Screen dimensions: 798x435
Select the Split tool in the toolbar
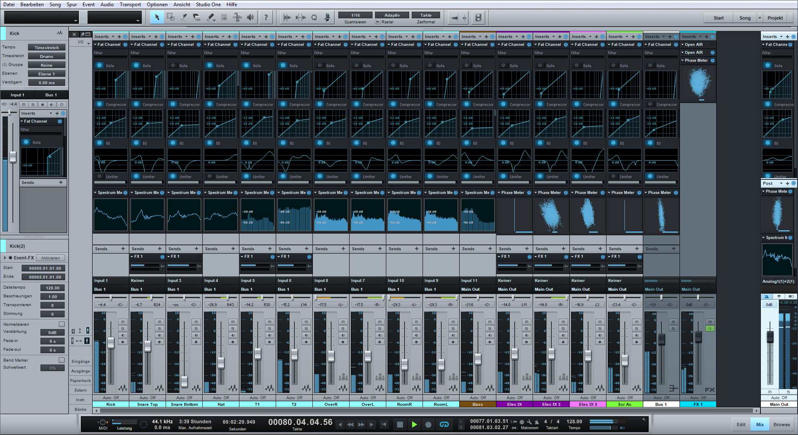184,18
